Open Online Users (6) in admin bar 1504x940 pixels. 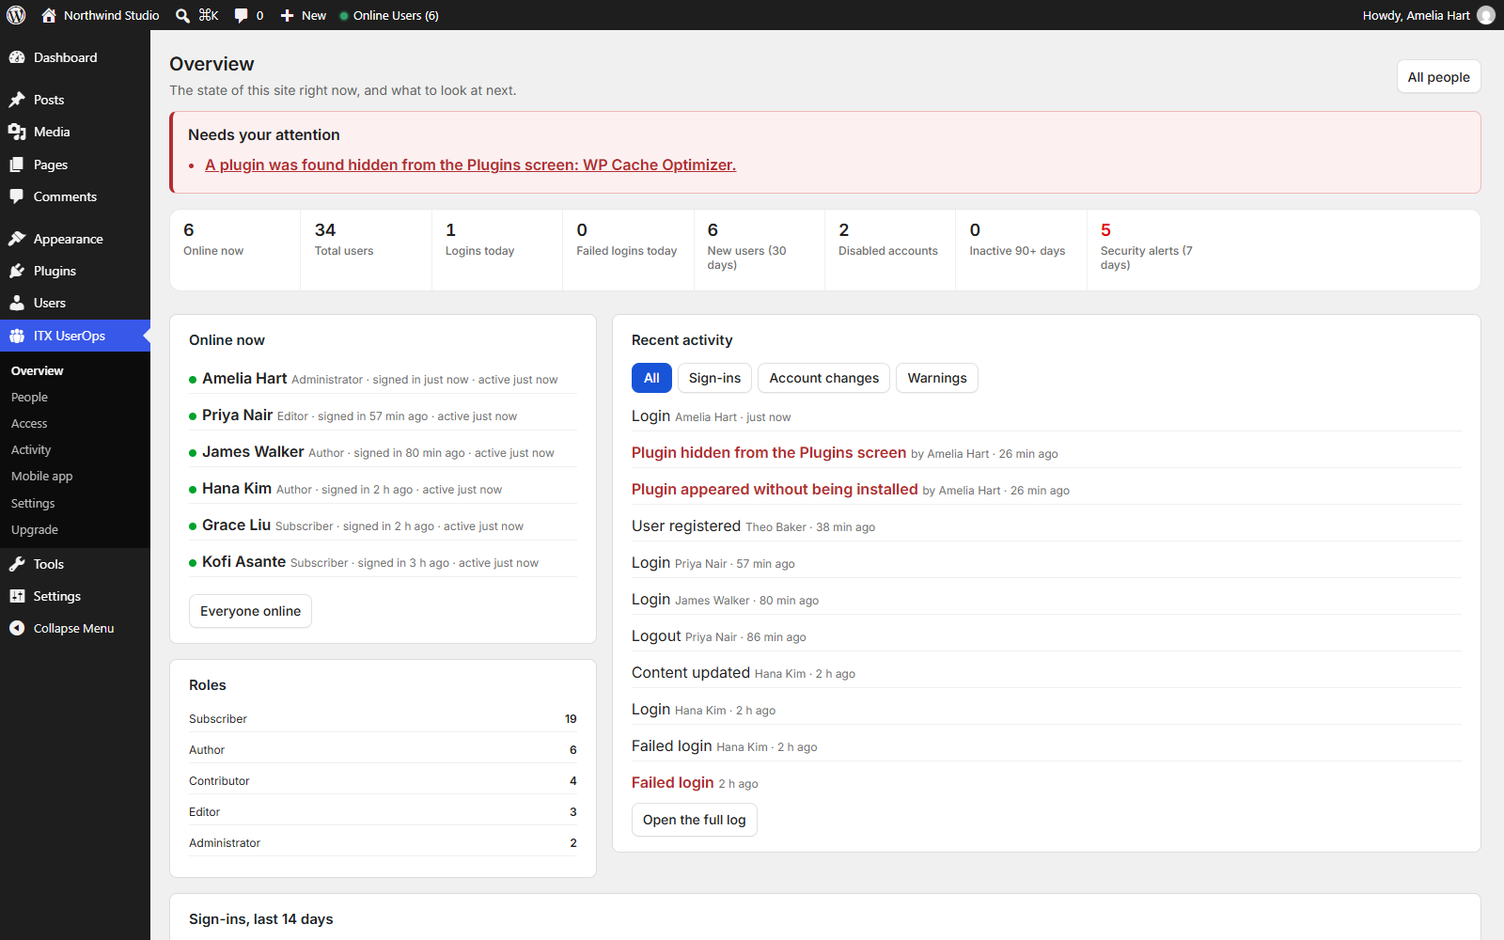pyautogui.click(x=389, y=15)
